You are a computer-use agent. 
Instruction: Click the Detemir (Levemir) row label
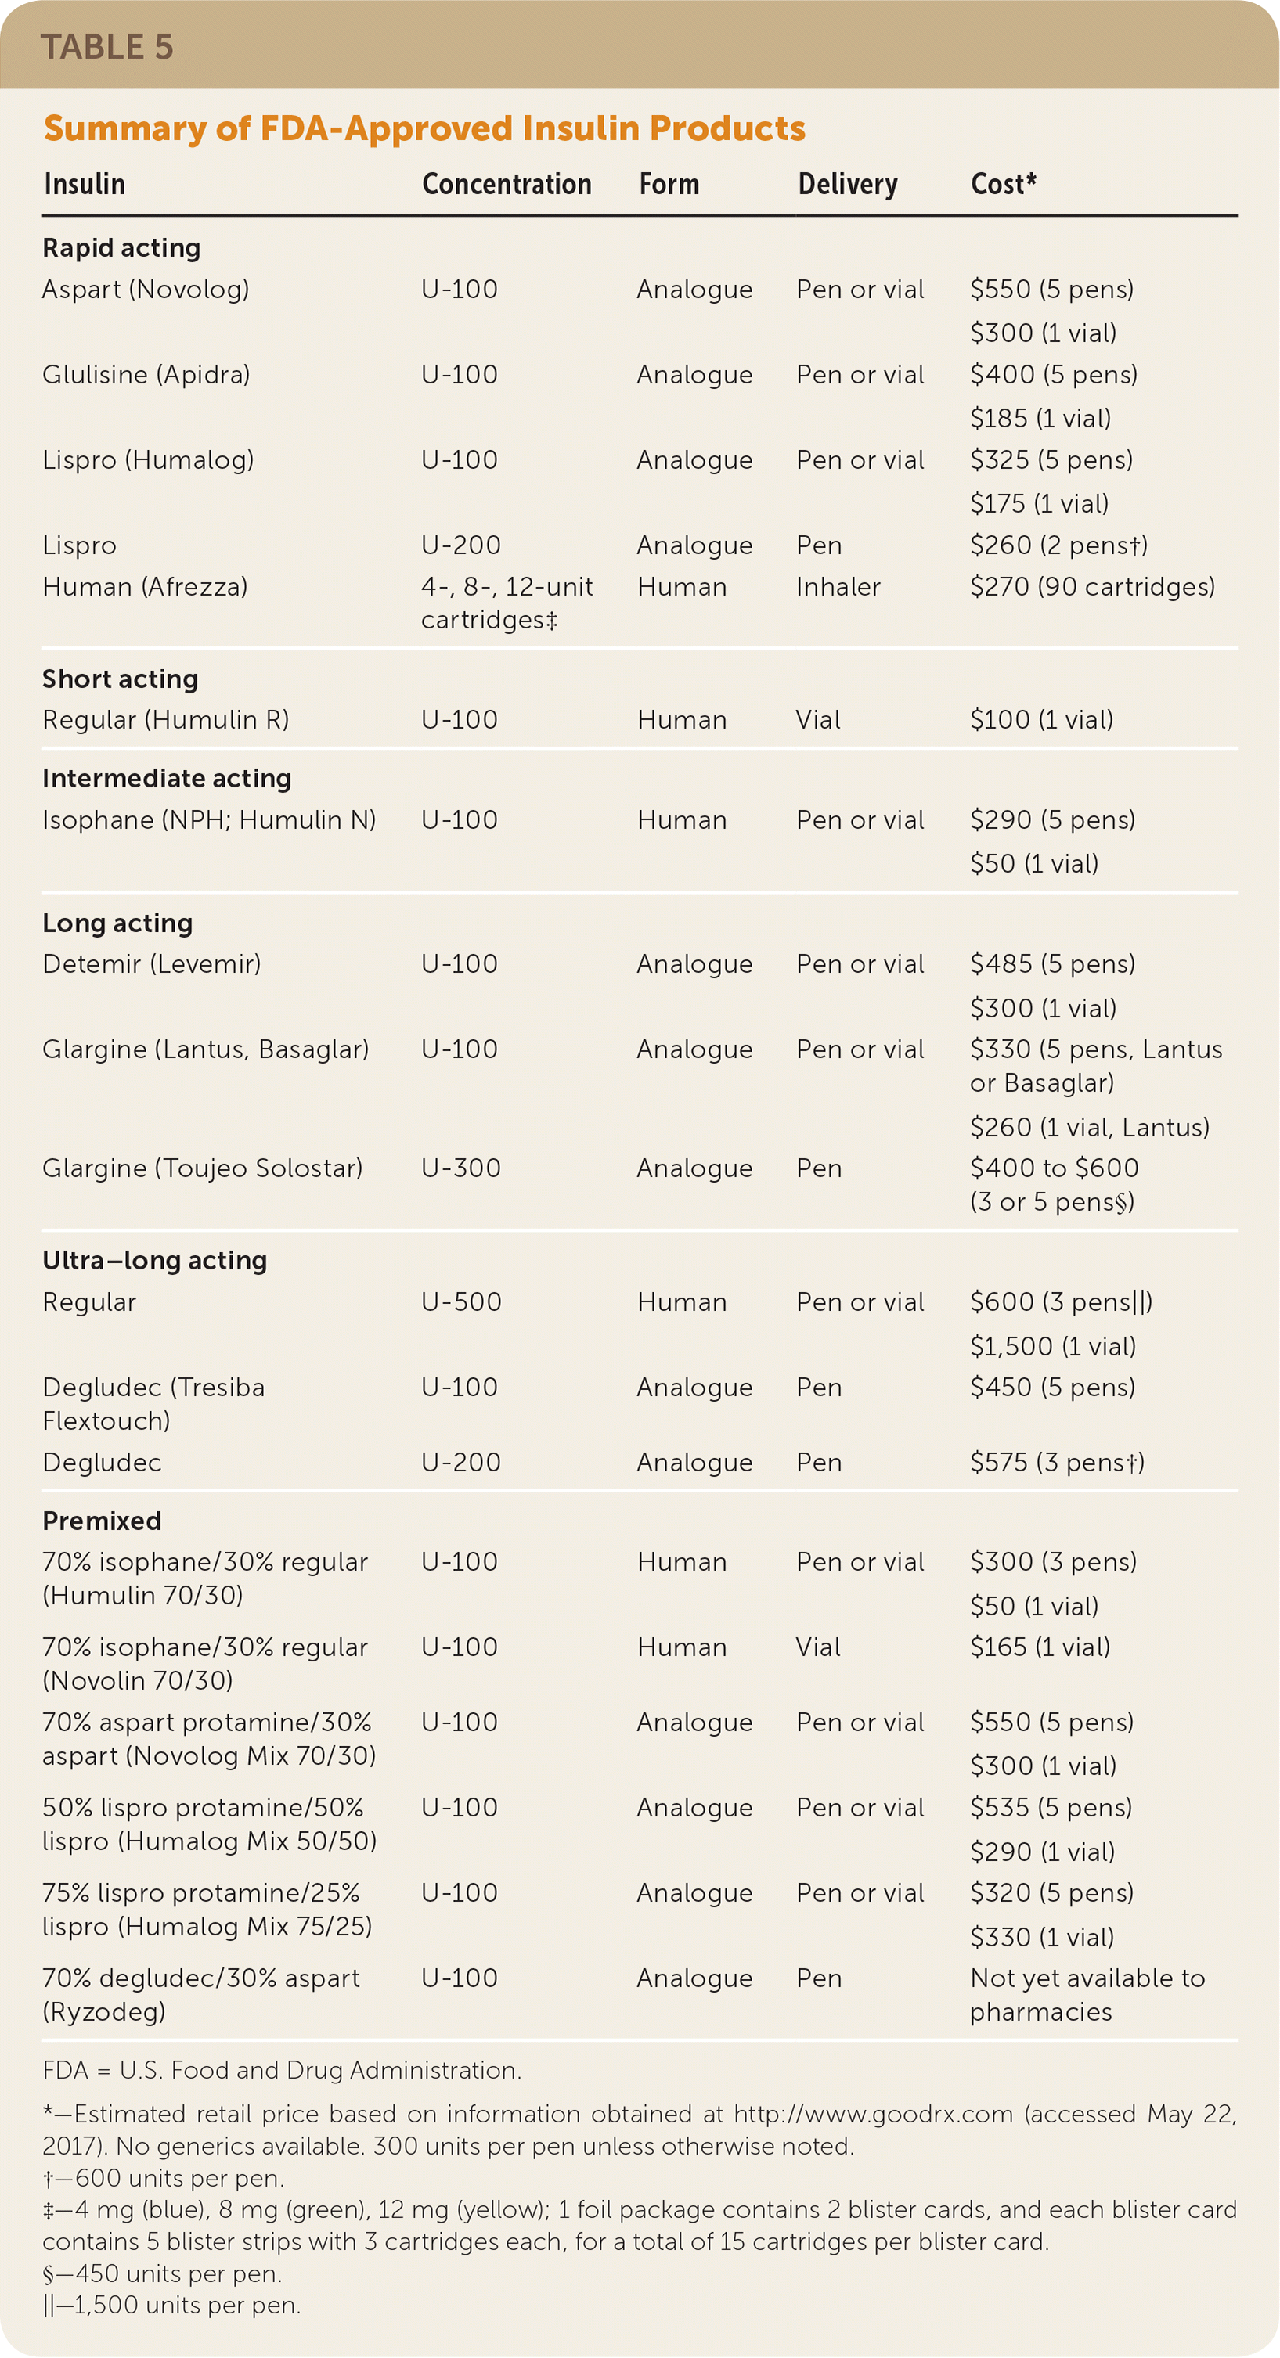[151, 964]
